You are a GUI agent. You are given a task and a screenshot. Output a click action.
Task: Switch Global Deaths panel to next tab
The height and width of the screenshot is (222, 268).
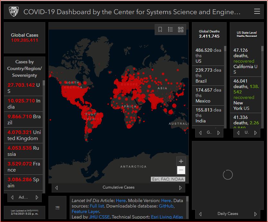click(219, 133)
